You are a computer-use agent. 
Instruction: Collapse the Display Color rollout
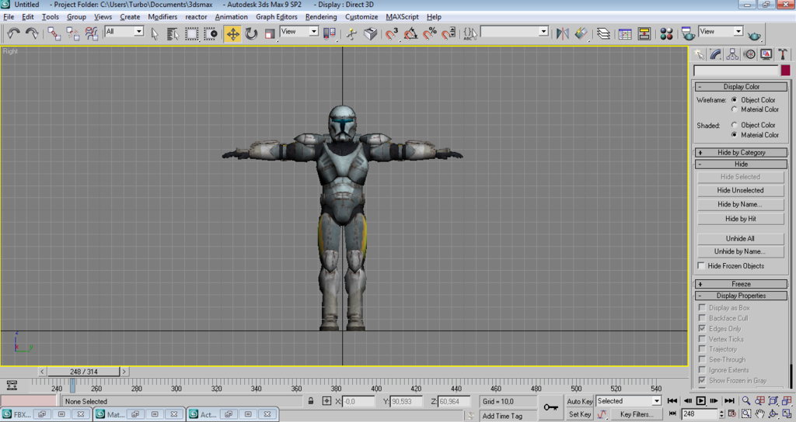coord(741,87)
